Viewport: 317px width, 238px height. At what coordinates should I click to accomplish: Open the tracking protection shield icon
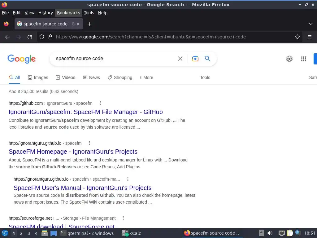(x=42, y=37)
